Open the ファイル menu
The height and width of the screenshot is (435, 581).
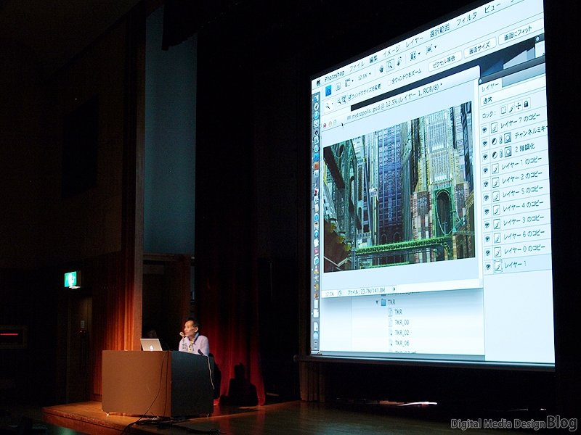[x=357, y=67]
